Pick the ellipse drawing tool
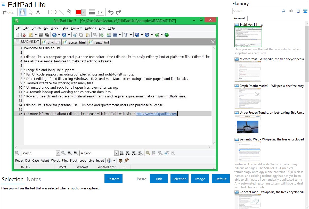Viewport: 309px width, 209px height. tap(54, 12)
